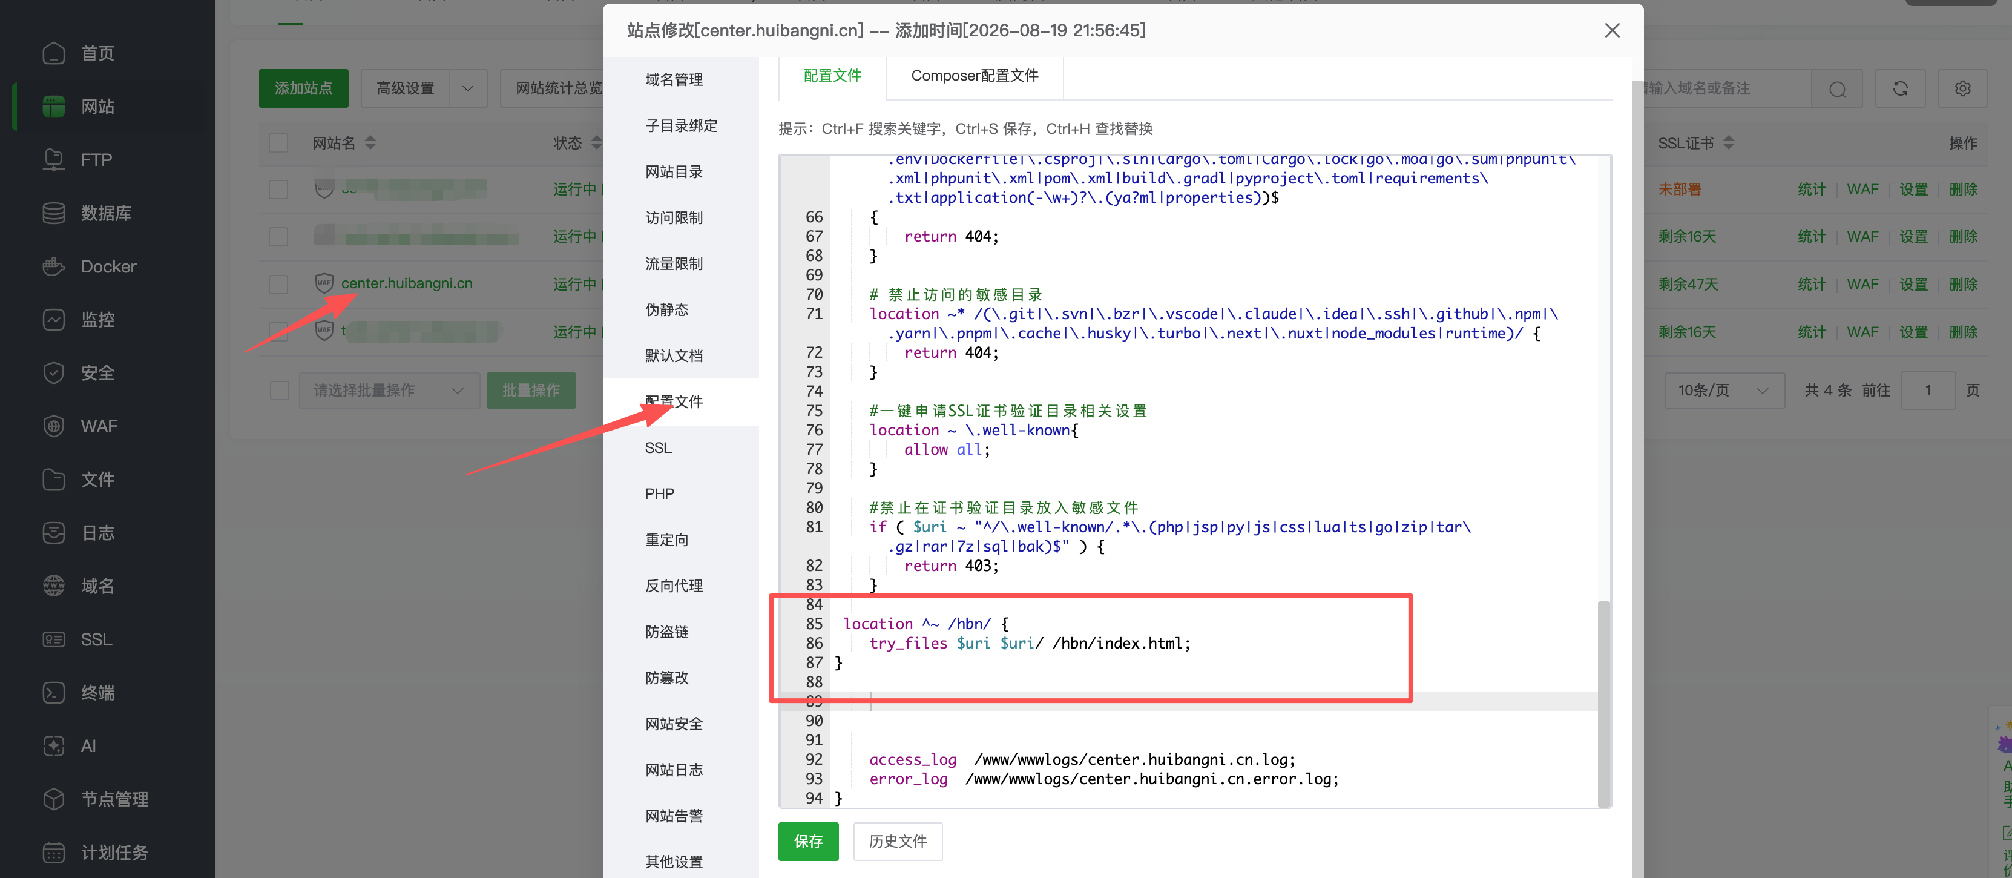Screen dimensions: 2012x878
Task: Click the 批量操作 batch button
Action: click(531, 391)
